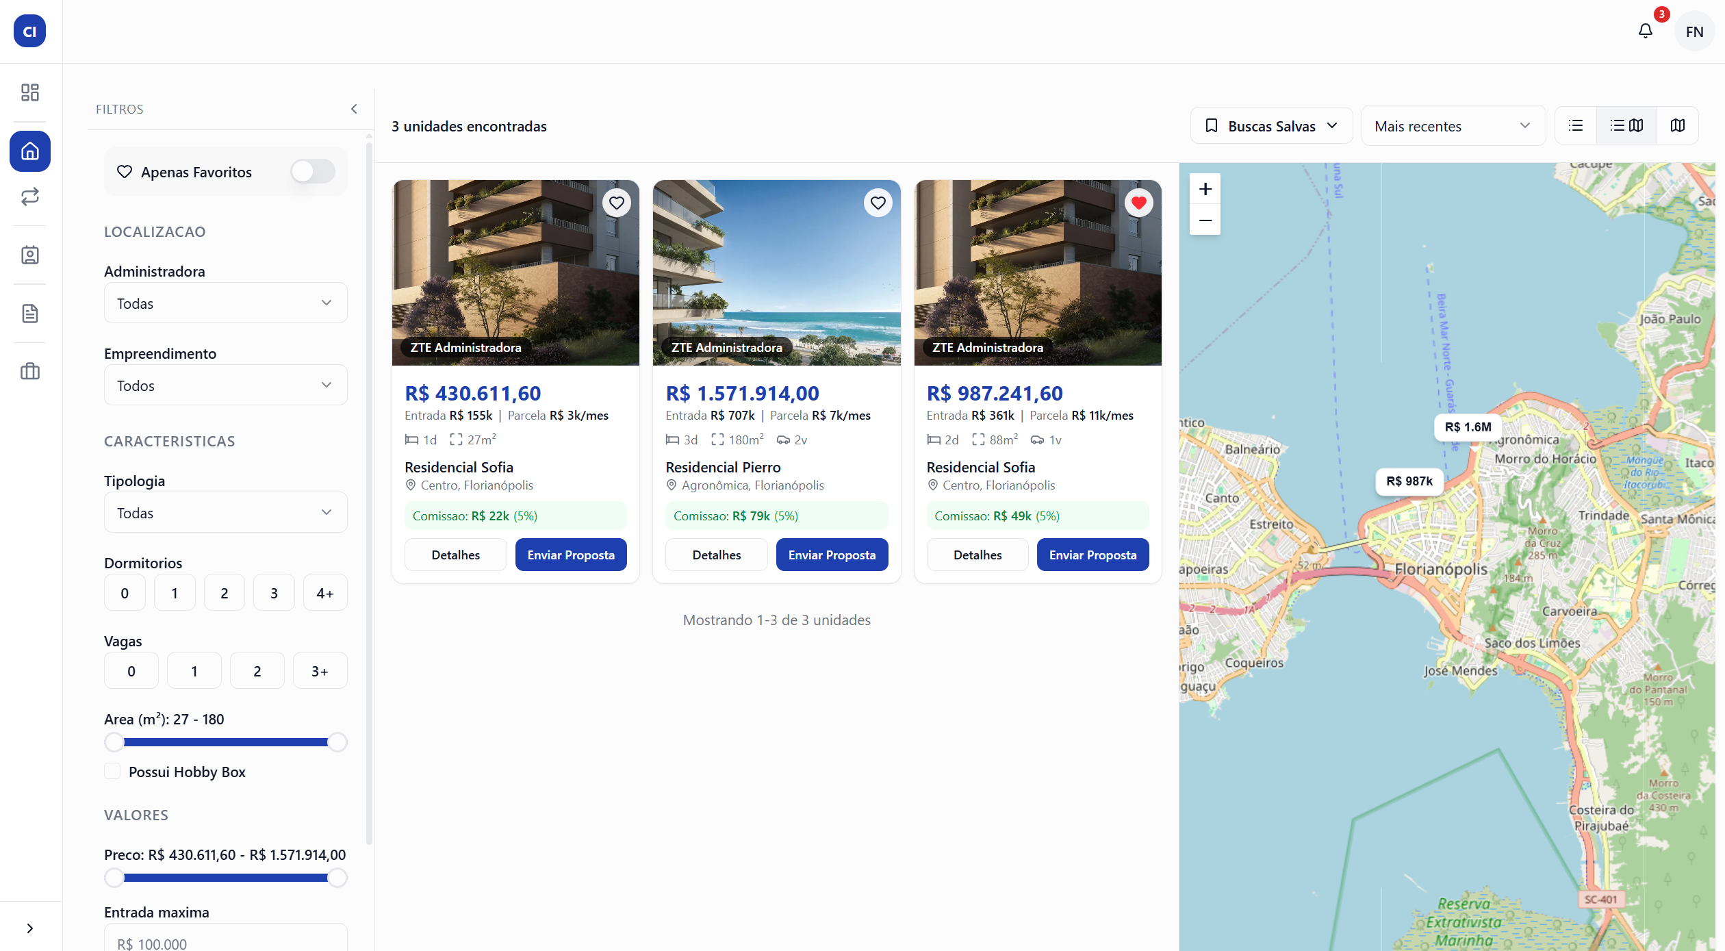Screen dimensions: 1725x951
Task: Check the Possui Hobby Box checkbox
Action: pyautogui.click(x=113, y=772)
